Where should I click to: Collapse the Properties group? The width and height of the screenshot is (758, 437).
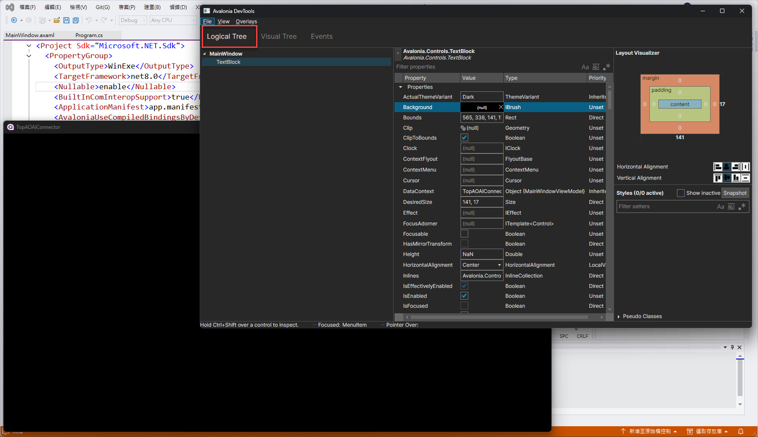point(401,87)
